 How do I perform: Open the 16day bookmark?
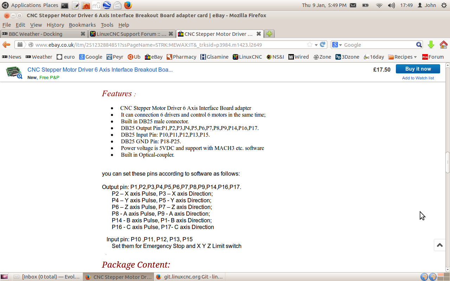click(374, 57)
